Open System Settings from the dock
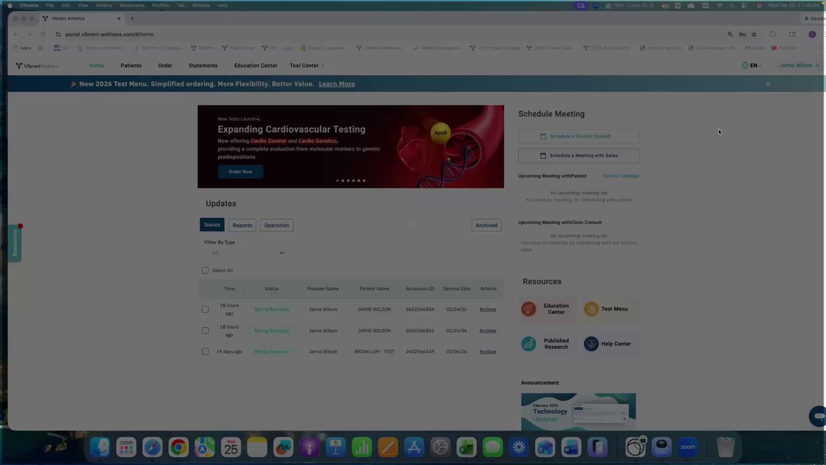Screen dimensions: 826x465 [x=440, y=447]
